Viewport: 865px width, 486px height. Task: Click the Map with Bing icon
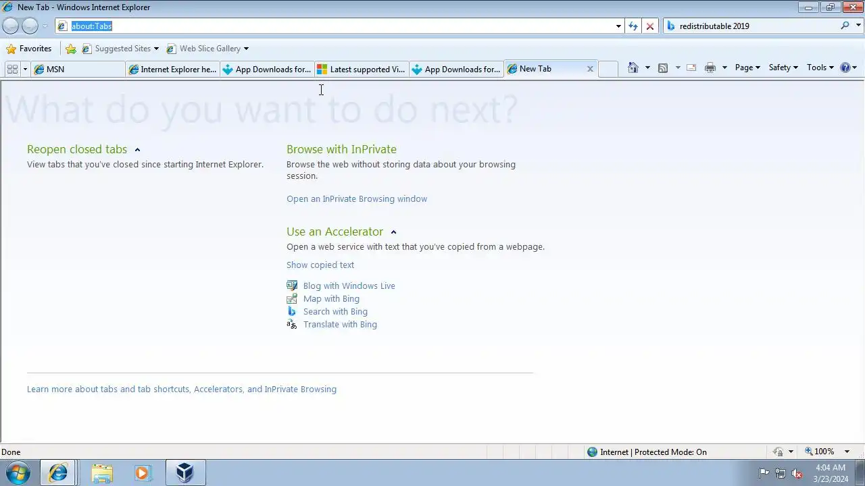click(x=292, y=298)
